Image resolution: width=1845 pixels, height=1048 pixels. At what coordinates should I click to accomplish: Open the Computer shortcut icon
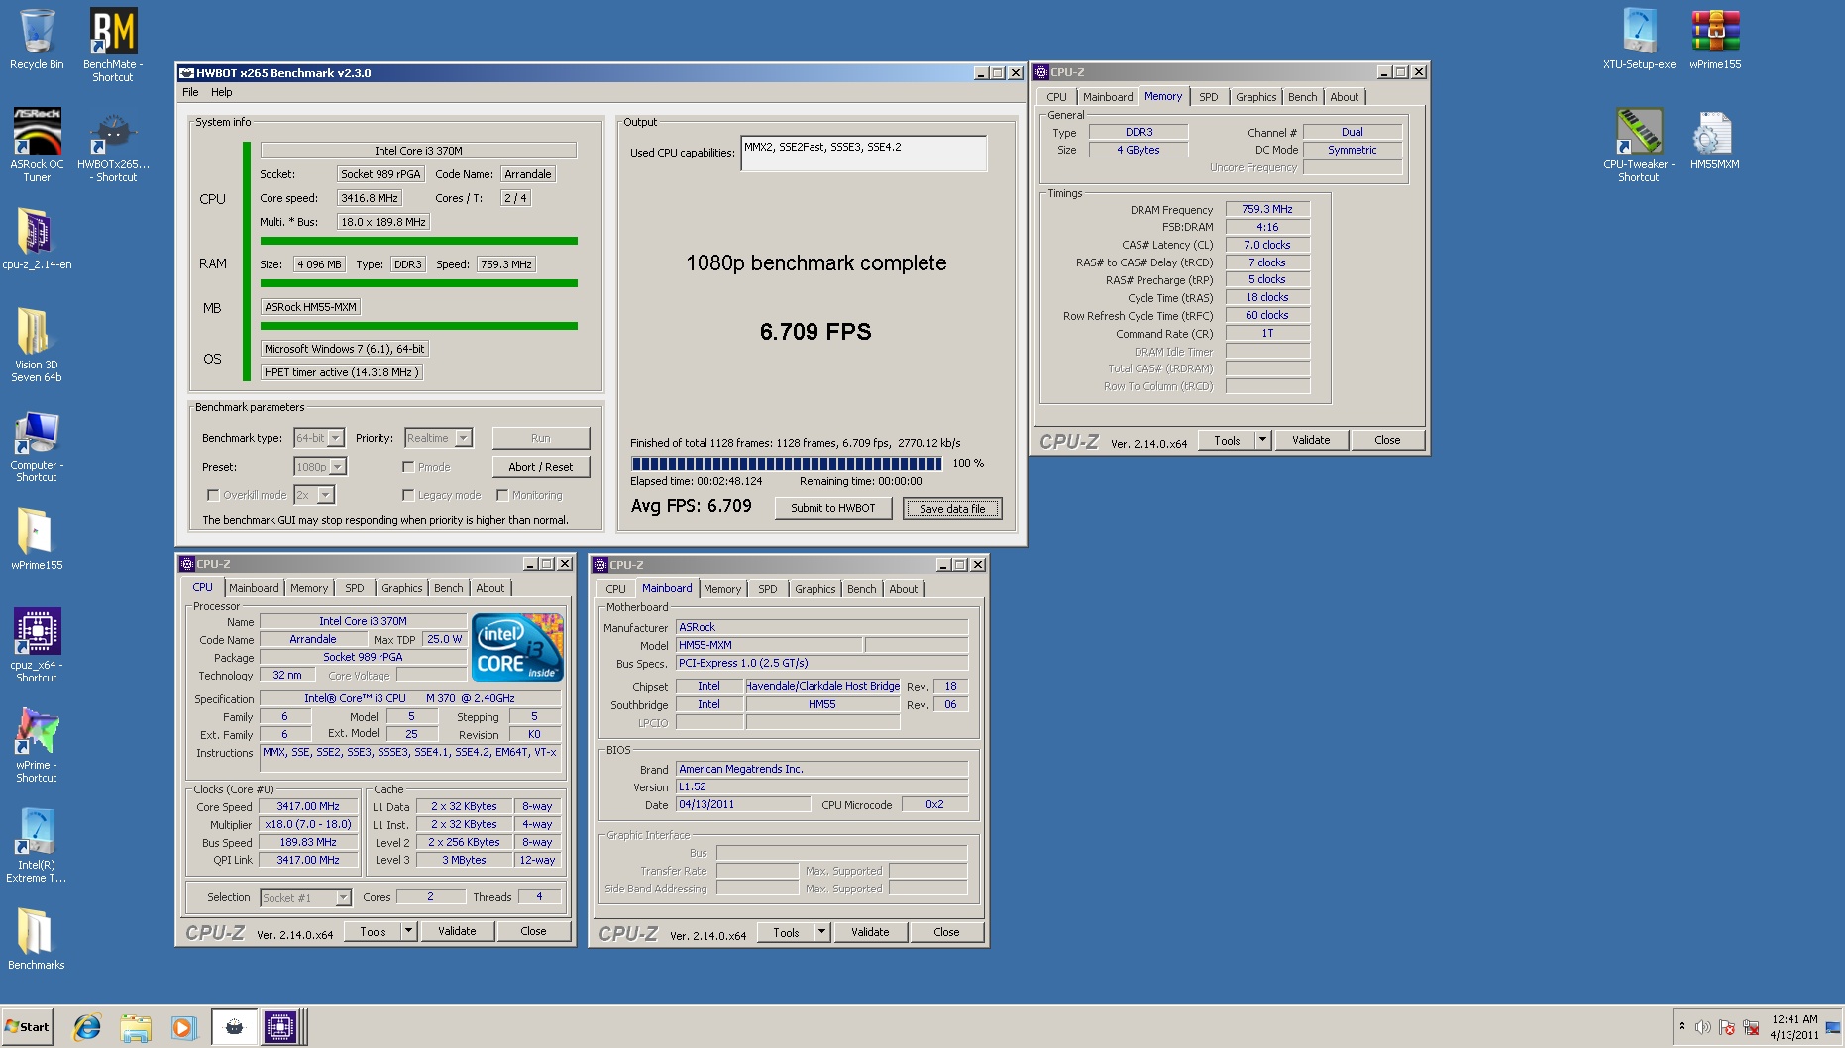pyautogui.click(x=37, y=445)
